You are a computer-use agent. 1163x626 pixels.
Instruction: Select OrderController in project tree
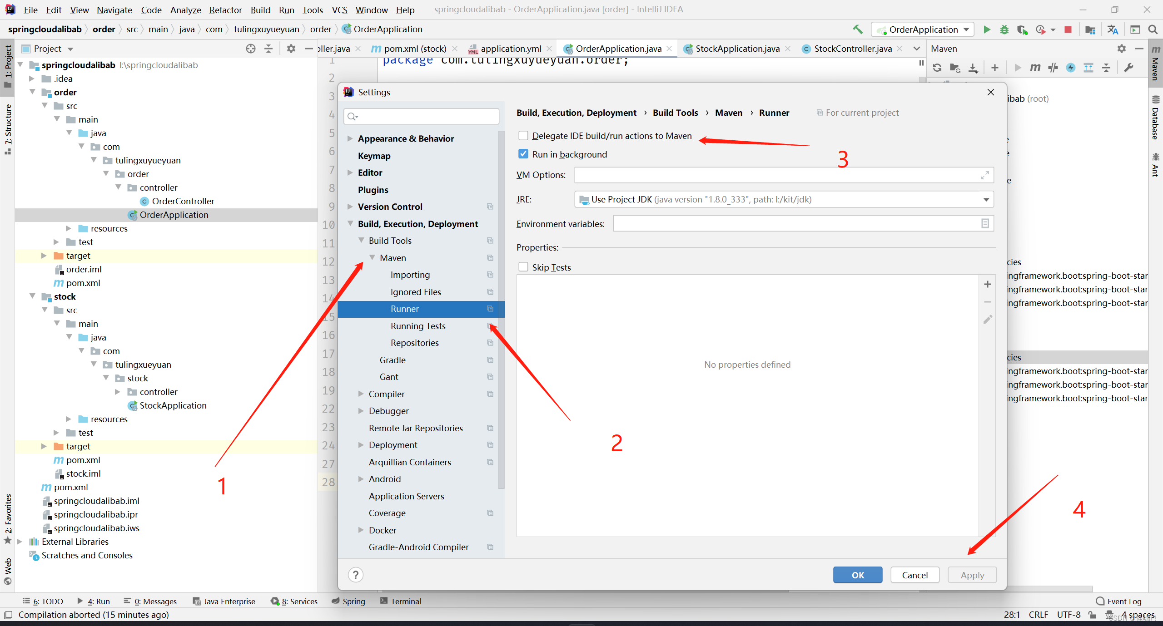[183, 201]
